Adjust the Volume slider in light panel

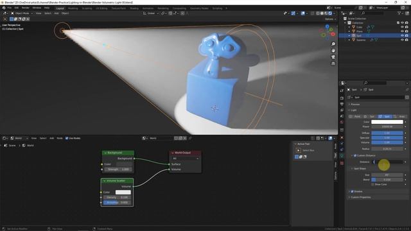(387, 142)
